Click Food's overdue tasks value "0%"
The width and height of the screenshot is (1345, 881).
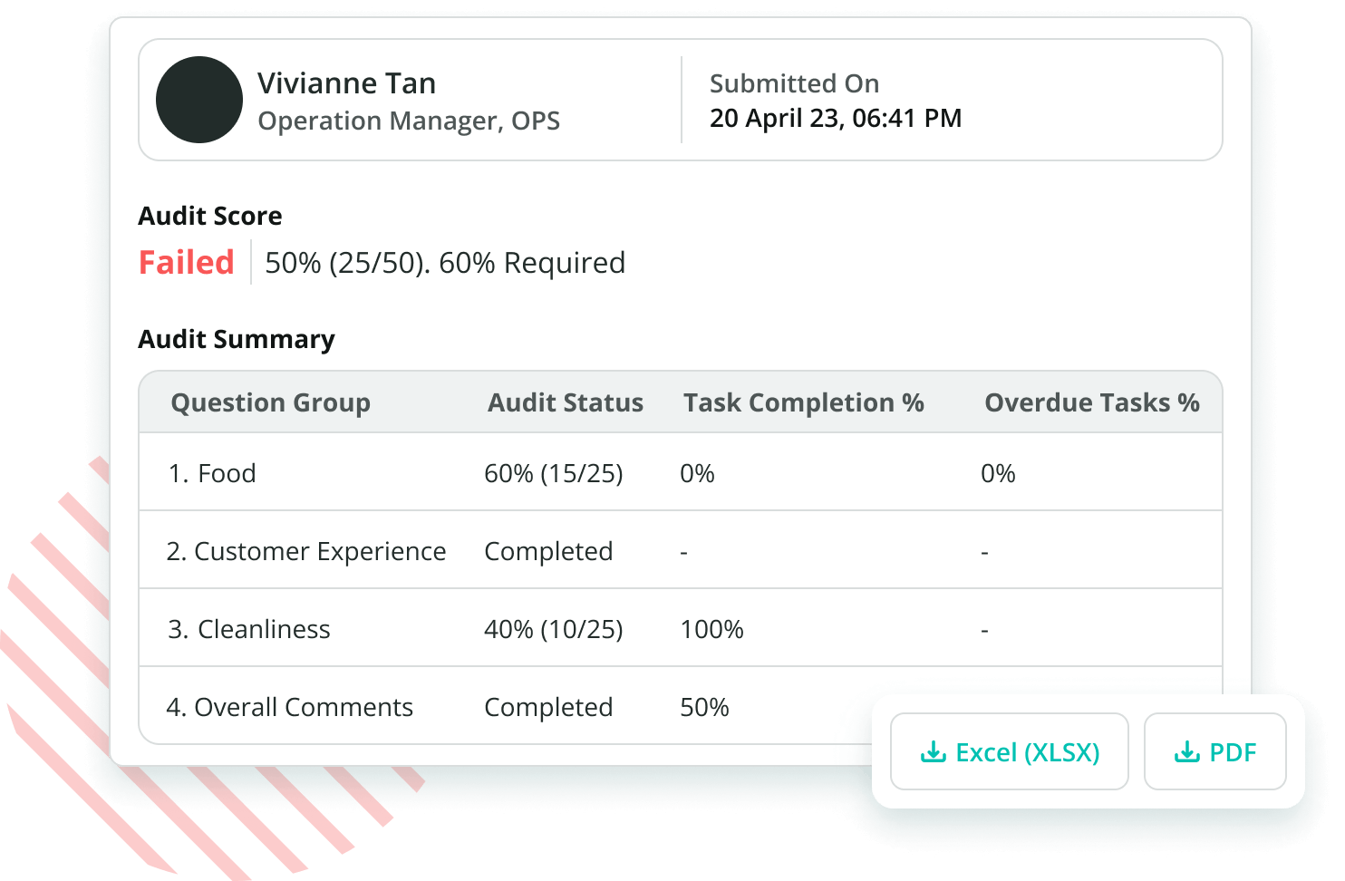coord(998,473)
